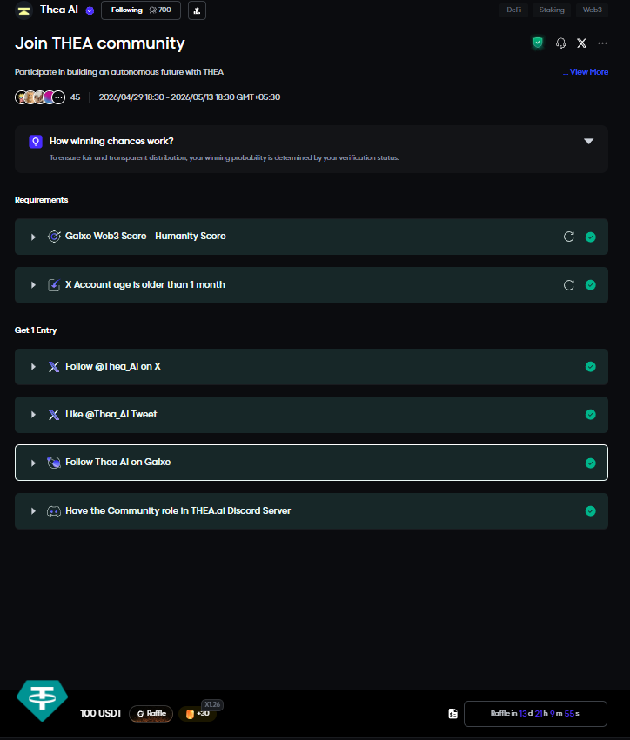Click the X Account age icon

point(54,285)
